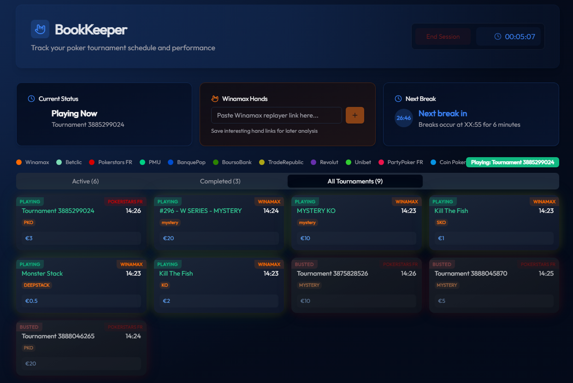The image size is (573, 383).
Task: Click the Playing: Tournament 3885299024 badge
Action: pyautogui.click(x=513, y=162)
